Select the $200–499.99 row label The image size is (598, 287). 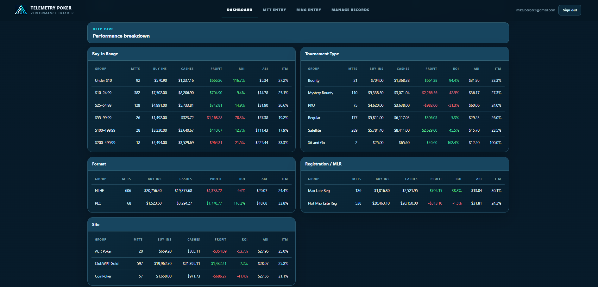pos(105,143)
